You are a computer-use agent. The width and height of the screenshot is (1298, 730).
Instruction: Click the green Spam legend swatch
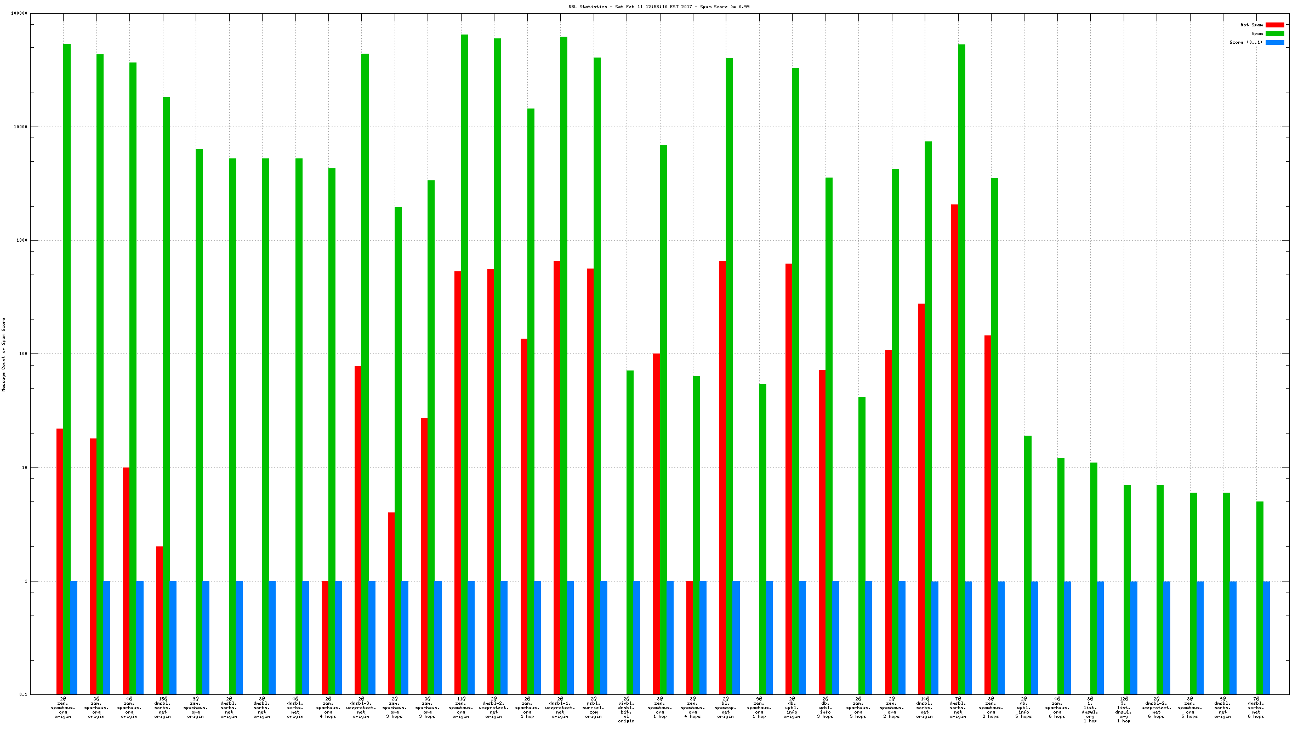[1274, 33]
